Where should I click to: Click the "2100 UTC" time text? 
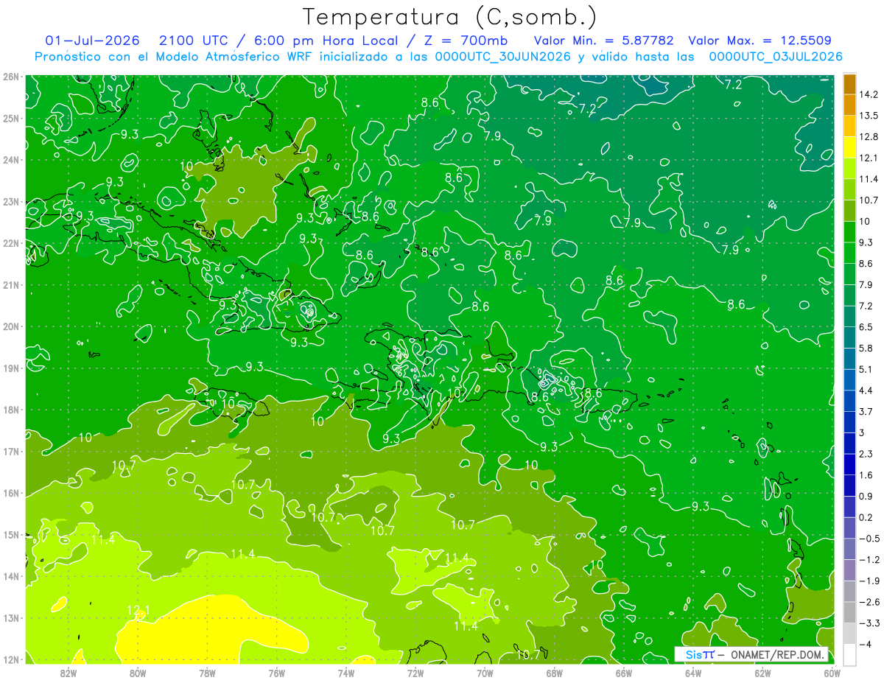pyautogui.click(x=194, y=41)
